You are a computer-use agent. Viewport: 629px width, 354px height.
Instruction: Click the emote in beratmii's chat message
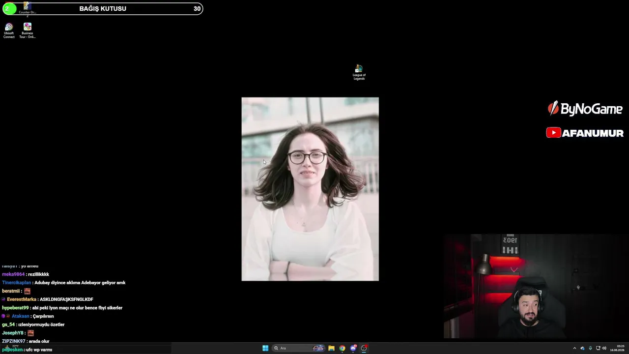[27, 291]
